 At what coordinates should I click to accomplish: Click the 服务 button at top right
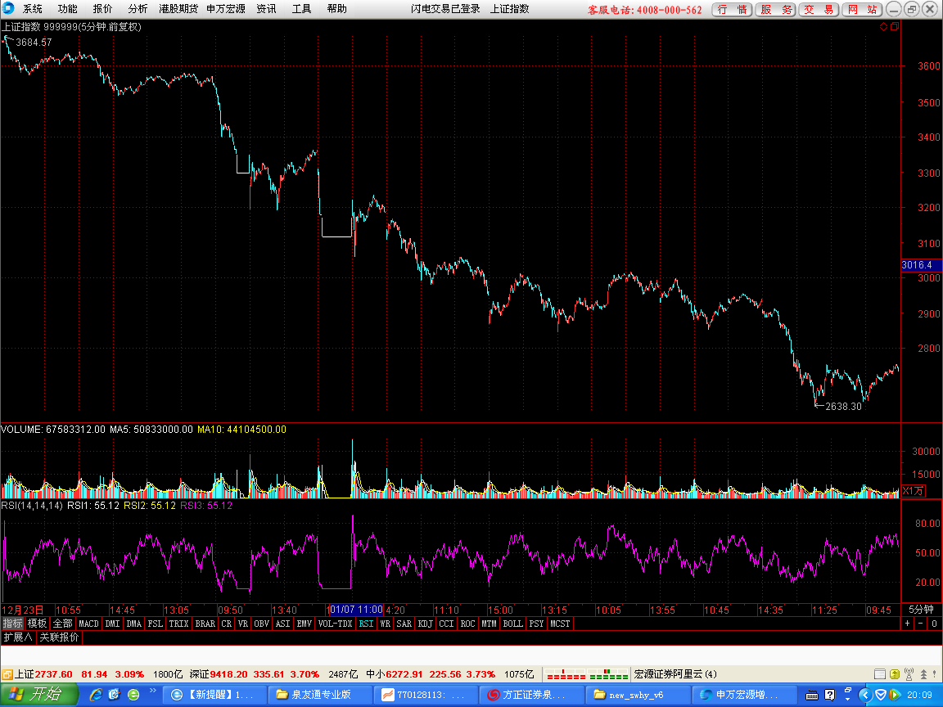pyautogui.click(x=776, y=10)
